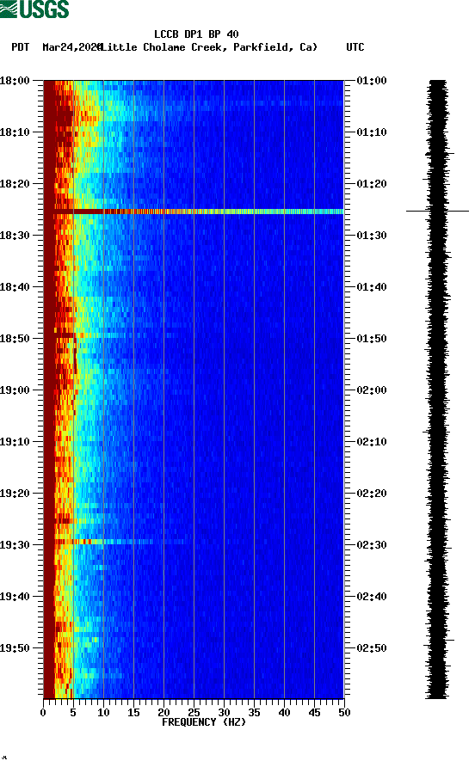This screenshot has width=475, height=767.
Task: Click the "20" frequency axis tick label
Action: (x=163, y=713)
